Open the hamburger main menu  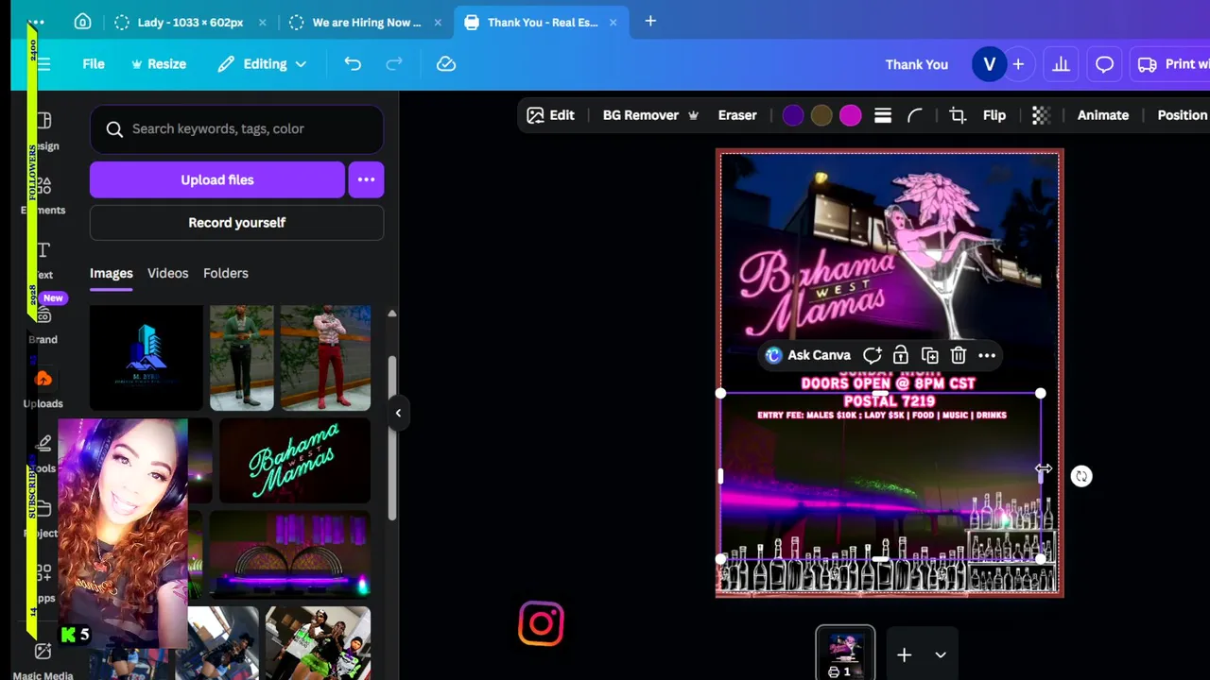pyautogui.click(x=43, y=64)
